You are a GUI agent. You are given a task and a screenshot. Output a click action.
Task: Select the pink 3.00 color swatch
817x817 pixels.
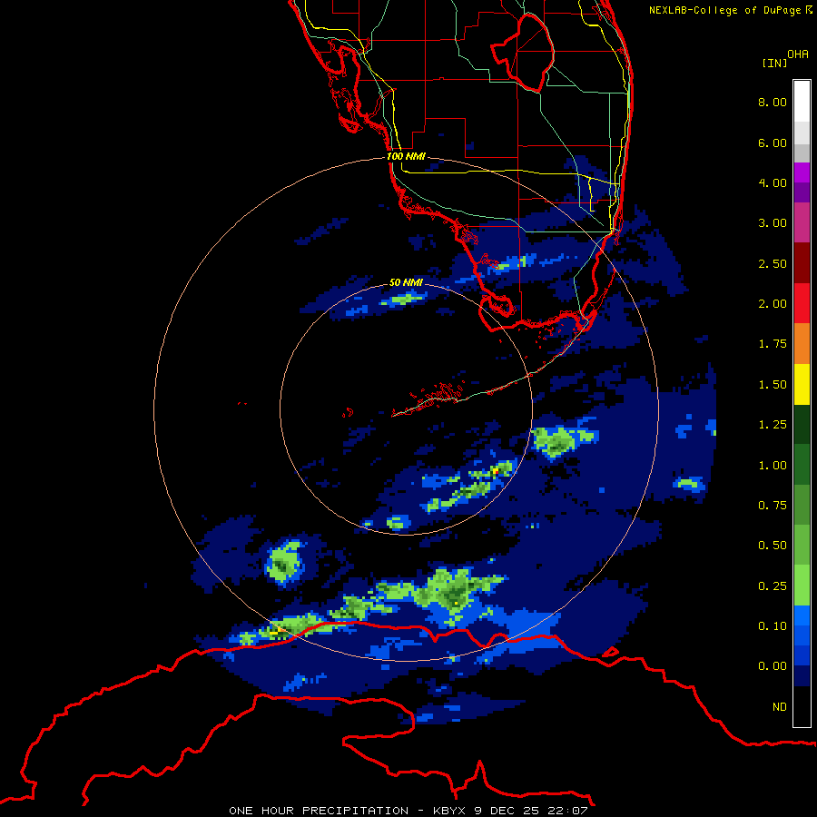(x=802, y=223)
